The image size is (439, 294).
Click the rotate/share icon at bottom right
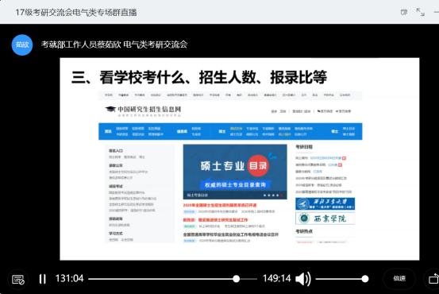[433, 279]
